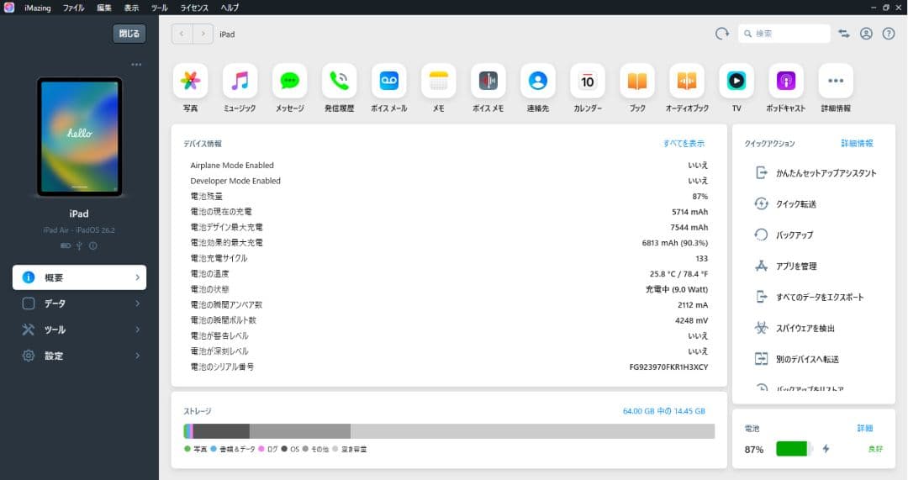This screenshot has width=908, height=480.
Task: Click the USB connection icon under iPad name
Action: coord(79,245)
